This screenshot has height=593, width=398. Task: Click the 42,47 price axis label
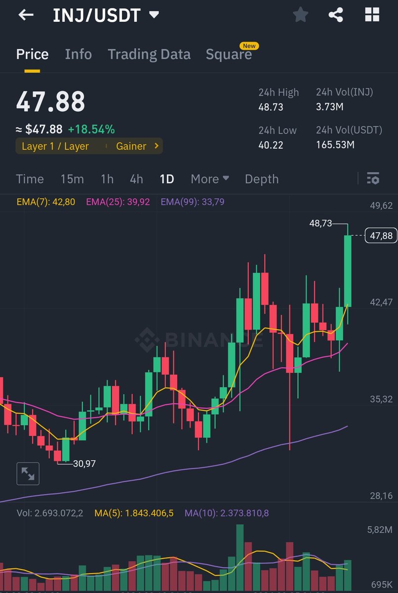pos(381,302)
